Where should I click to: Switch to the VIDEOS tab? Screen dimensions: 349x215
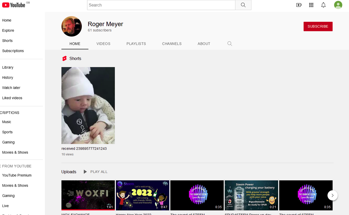(103, 44)
